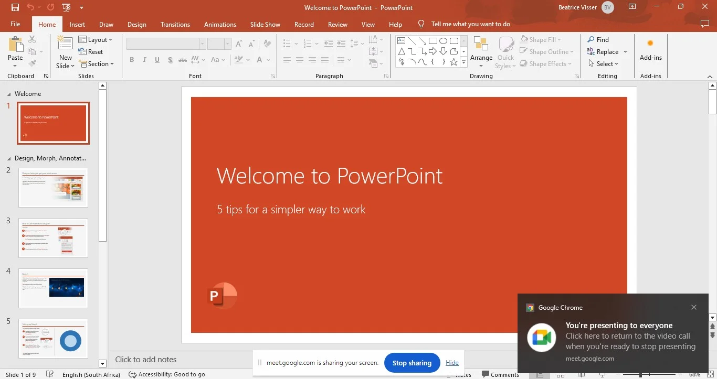Screen dimensions: 717x379
Task: Click Reset slide layout
Action: 91,51
